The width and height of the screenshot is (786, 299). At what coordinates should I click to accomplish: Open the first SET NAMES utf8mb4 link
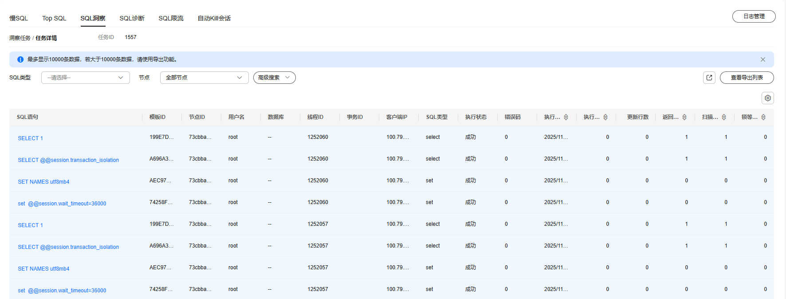(x=43, y=182)
